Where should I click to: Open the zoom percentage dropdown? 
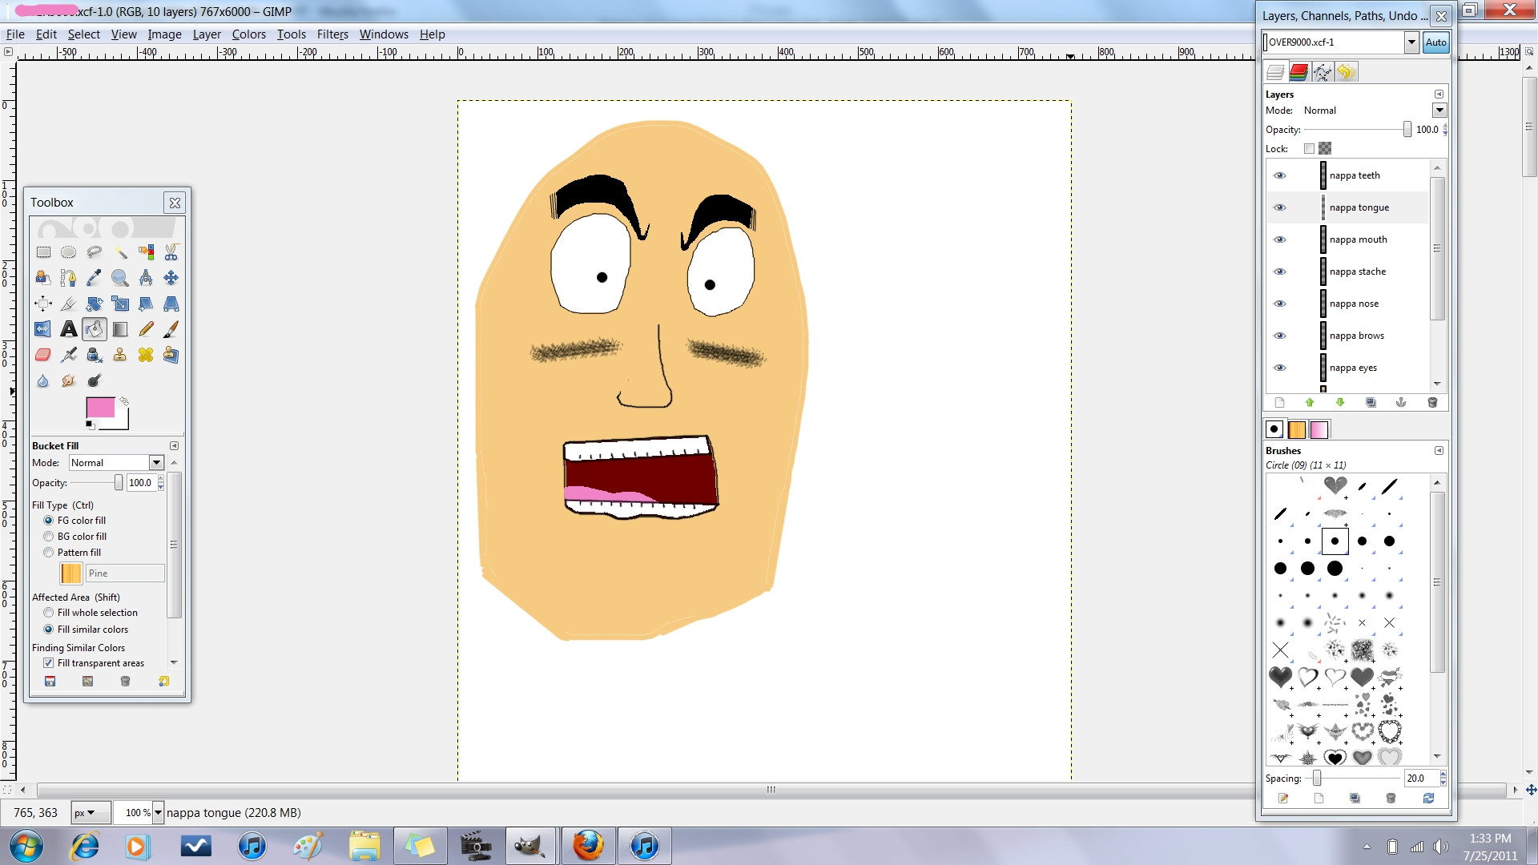[x=158, y=813]
